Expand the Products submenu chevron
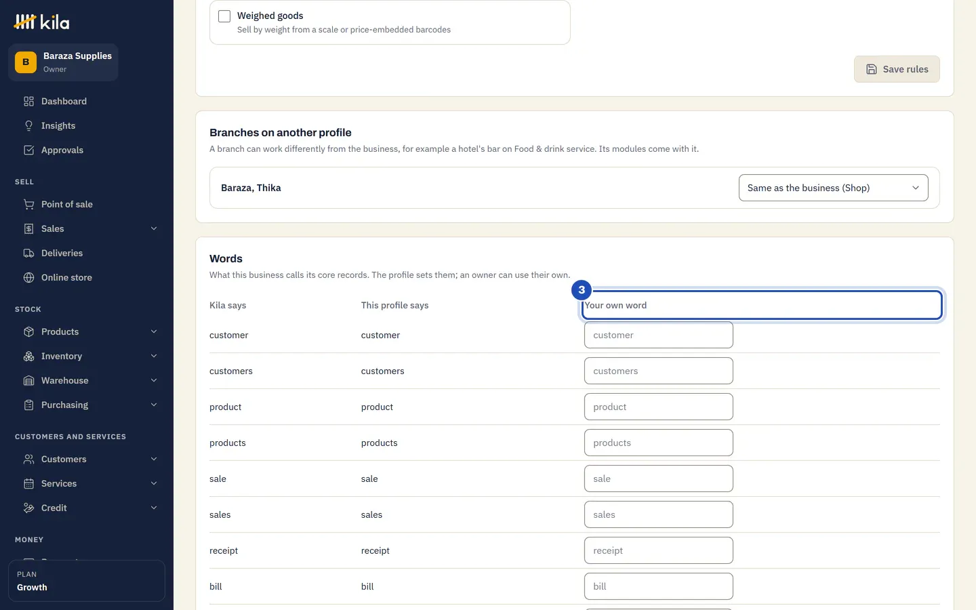Image resolution: width=976 pixels, height=610 pixels. coord(154,331)
